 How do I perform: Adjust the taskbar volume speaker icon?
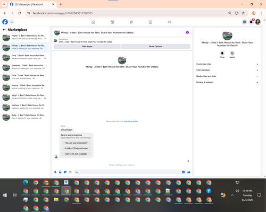pyautogui.click(x=237, y=191)
